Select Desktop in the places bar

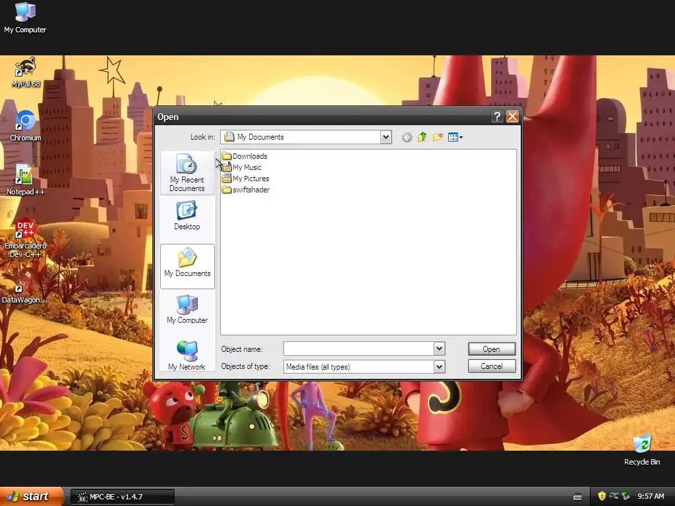187,216
